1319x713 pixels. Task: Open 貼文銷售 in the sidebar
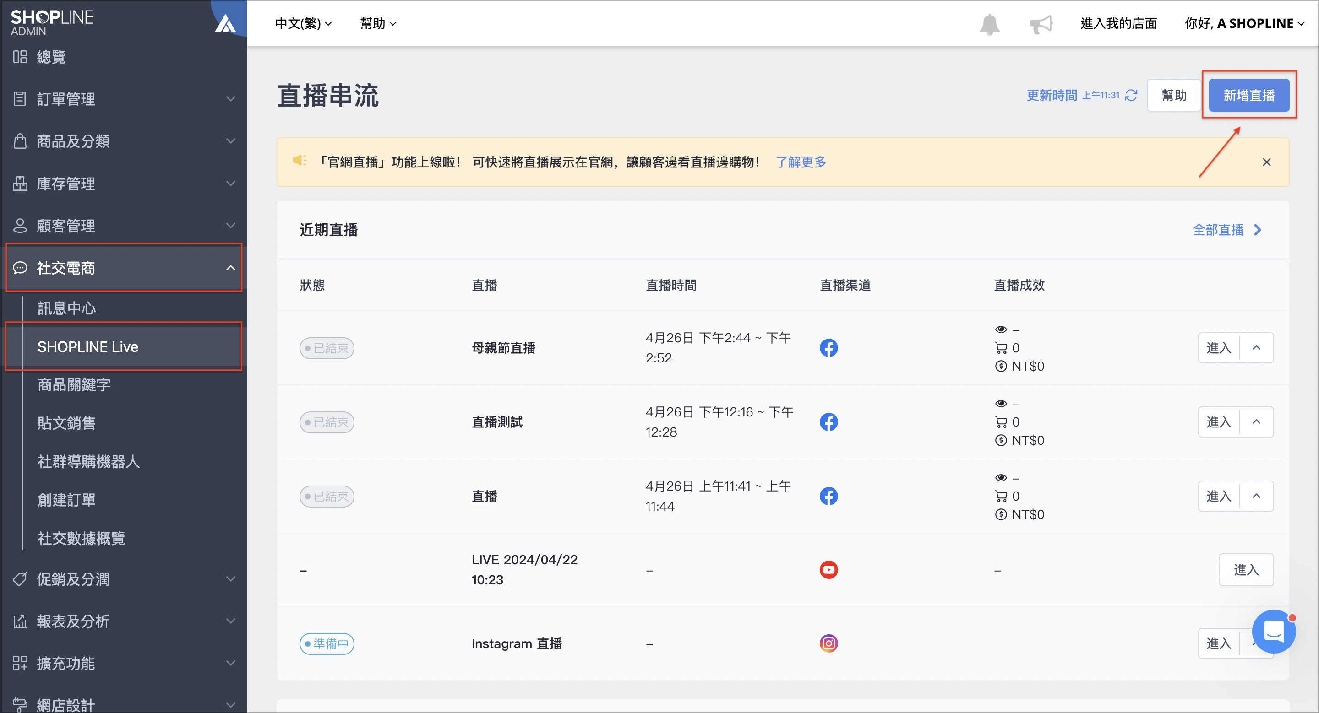click(x=66, y=423)
